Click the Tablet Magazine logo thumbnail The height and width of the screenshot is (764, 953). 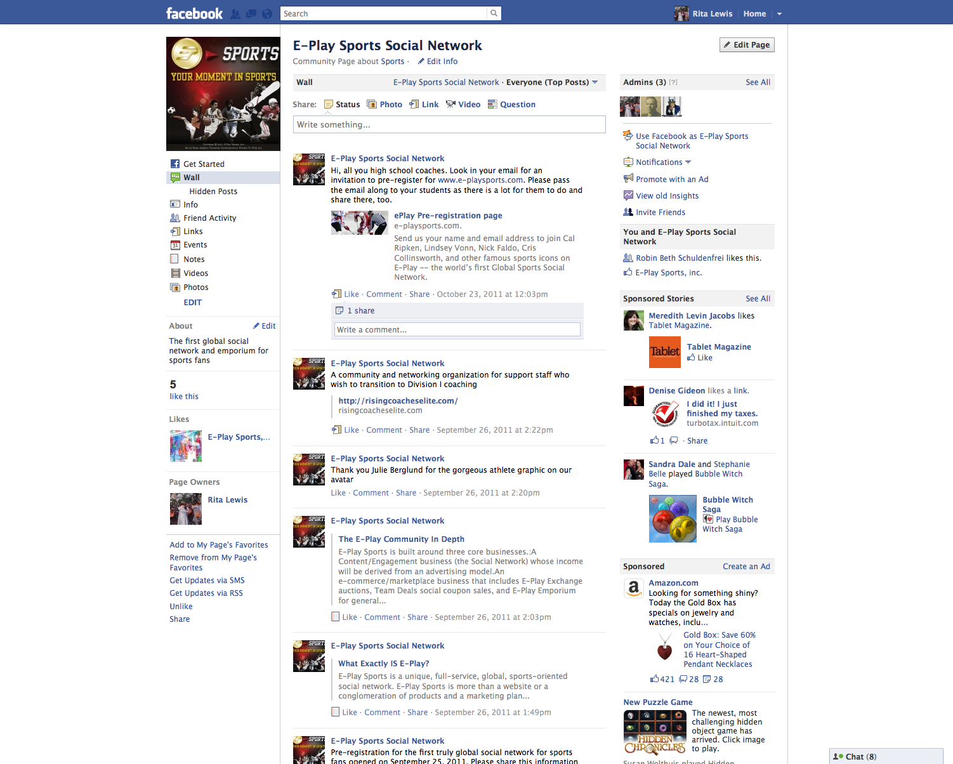click(x=664, y=352)
